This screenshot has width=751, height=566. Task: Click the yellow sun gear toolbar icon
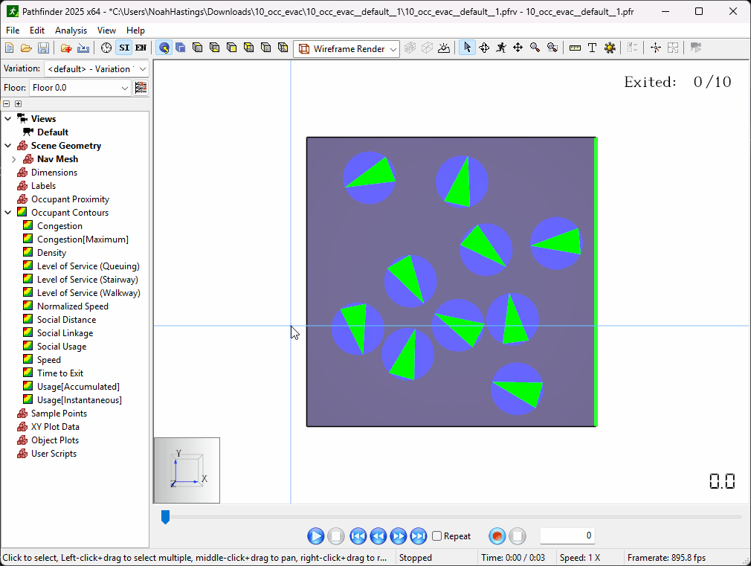[x=610, y=48]
